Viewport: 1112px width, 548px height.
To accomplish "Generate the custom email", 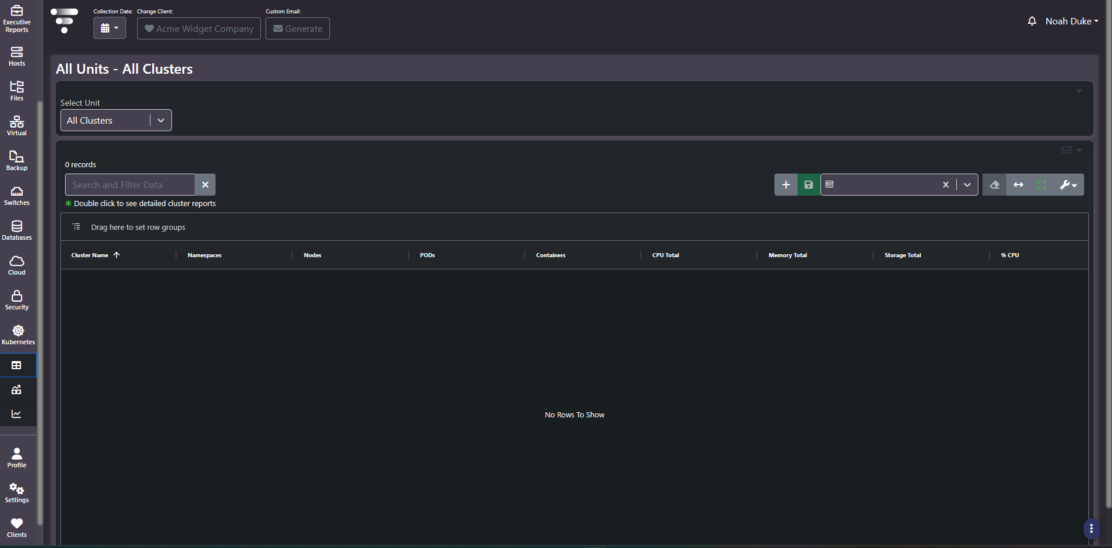I will coord(297,28).
